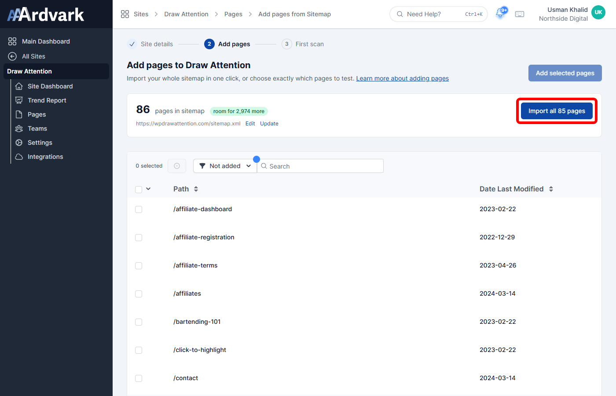Open the Sites grid icon in breadcrumb

(x=125, y=14)
